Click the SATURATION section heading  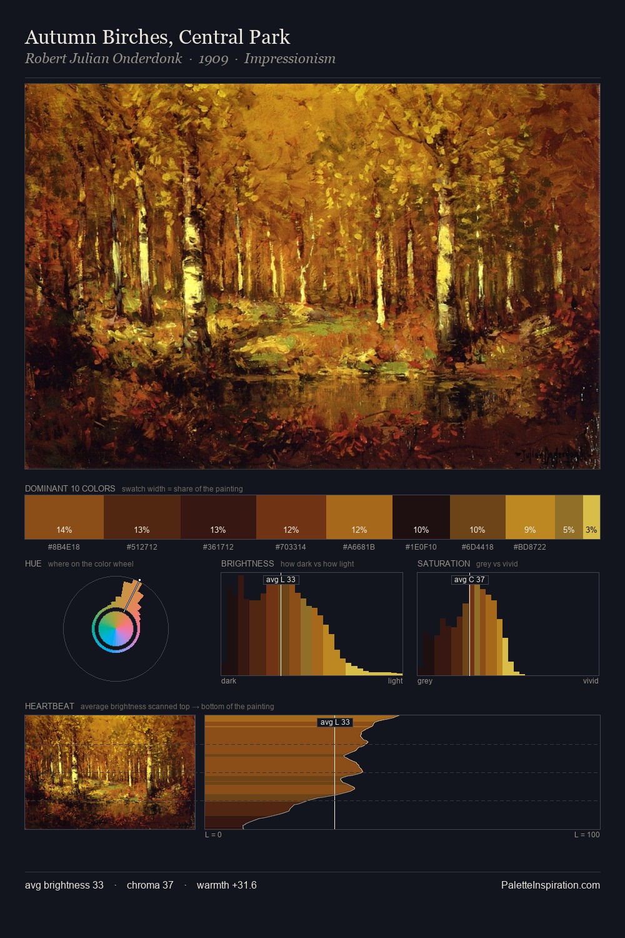(x=444, y=563)
